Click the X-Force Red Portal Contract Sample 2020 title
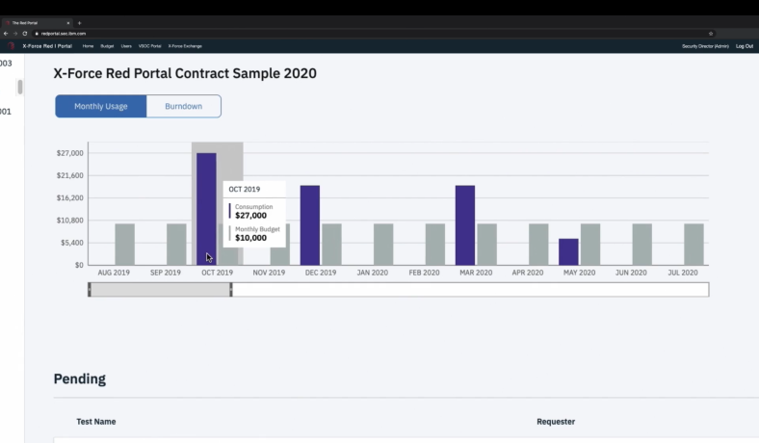 (x=185, y=73)
